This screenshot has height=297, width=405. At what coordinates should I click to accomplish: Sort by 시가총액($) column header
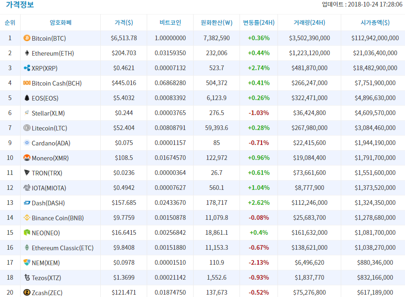(x=375, y=23)
